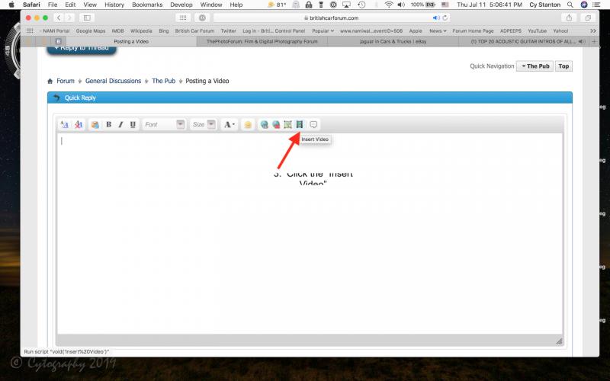Click the Top navigation button
This screenshot has width=610, height=381.
point(563,66)
